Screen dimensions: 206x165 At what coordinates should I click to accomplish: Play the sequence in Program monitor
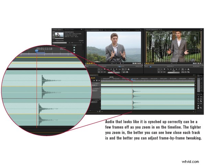coord(173,69)
